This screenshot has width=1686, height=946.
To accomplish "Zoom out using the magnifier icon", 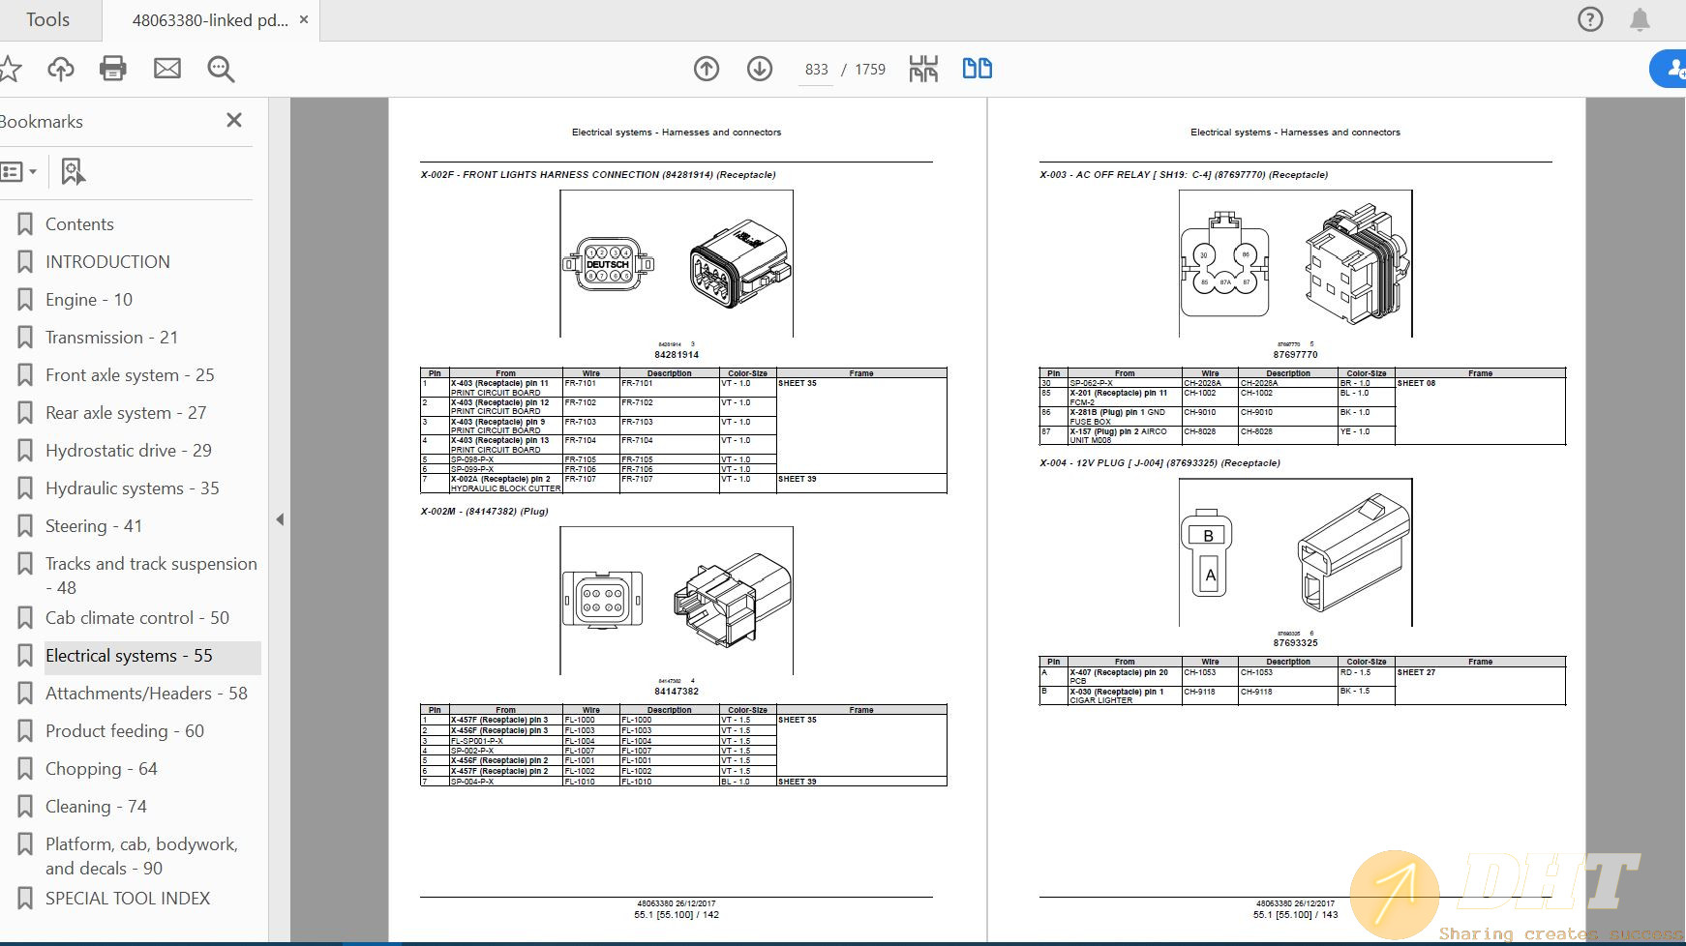I will pos(220,69).
